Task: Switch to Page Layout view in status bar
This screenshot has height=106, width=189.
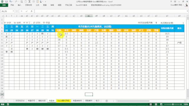Action: pyautogui.click(x=156, y=104)
